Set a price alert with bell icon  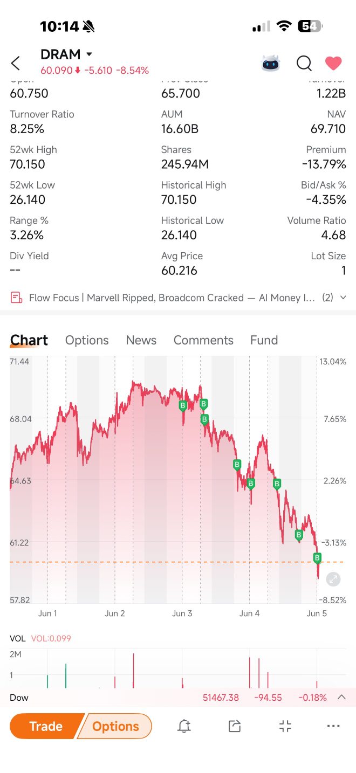184,726
